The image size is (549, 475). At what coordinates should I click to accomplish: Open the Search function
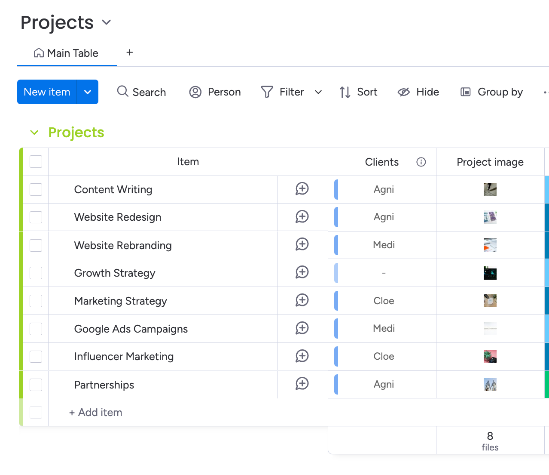pos(141,92)
